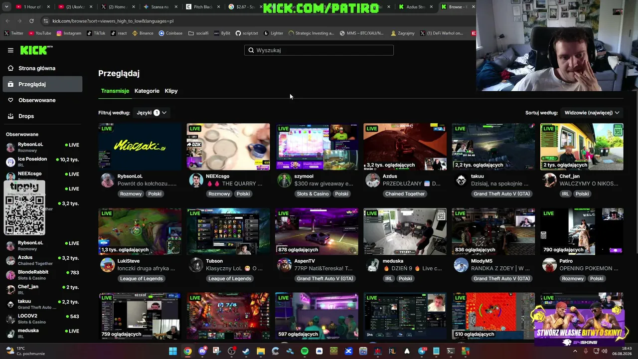Expand the Języki filter dropdown

coord(152,113)
